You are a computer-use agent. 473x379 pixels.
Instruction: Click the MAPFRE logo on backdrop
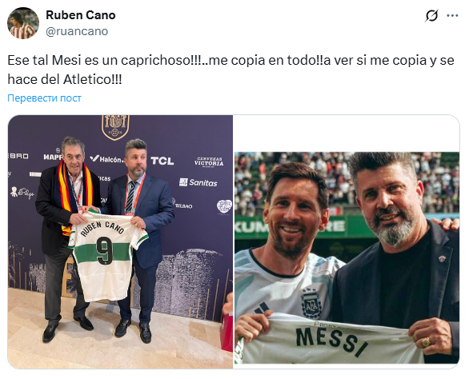coord(53,156)
